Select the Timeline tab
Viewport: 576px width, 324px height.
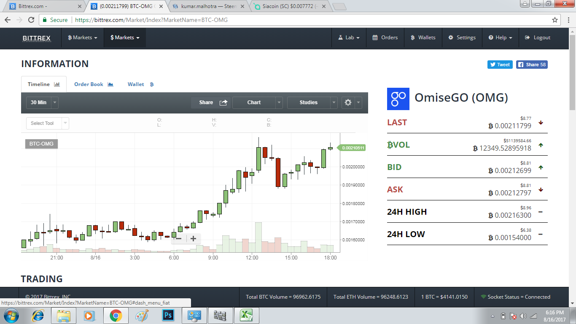coord(44,84)
